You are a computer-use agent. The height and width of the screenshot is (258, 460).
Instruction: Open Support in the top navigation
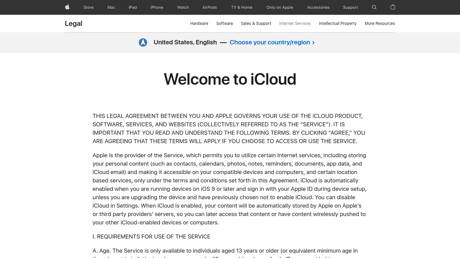pyautogui.click(x=351, y=7)
